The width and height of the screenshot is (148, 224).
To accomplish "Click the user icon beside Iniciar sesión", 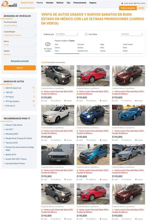I will (x=122, y=3).
